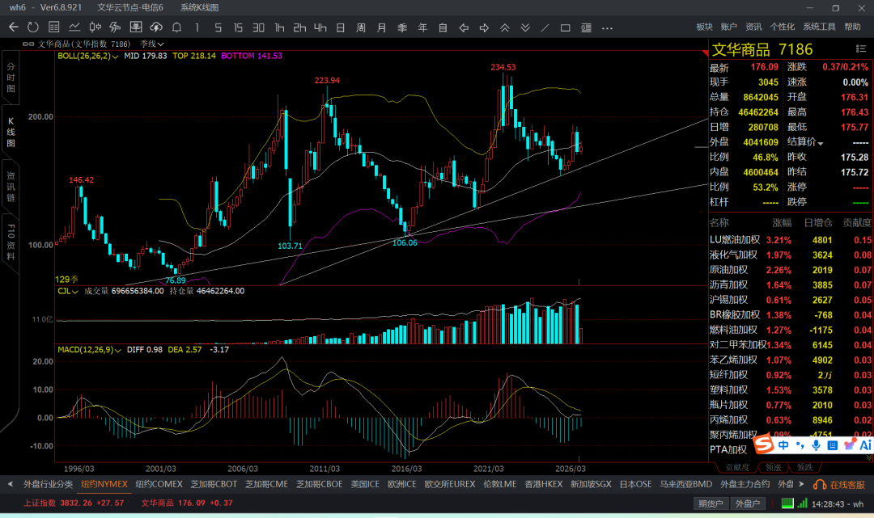Click the Sogou input method S logo
Image resolution: width=874 pixels, height=518 pixels.
tap(764, 444)
